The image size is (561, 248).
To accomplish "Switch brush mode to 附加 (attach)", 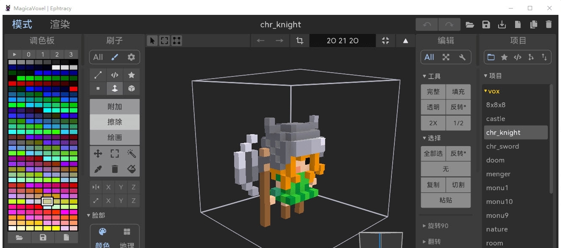I will click(x=114, y=106).
